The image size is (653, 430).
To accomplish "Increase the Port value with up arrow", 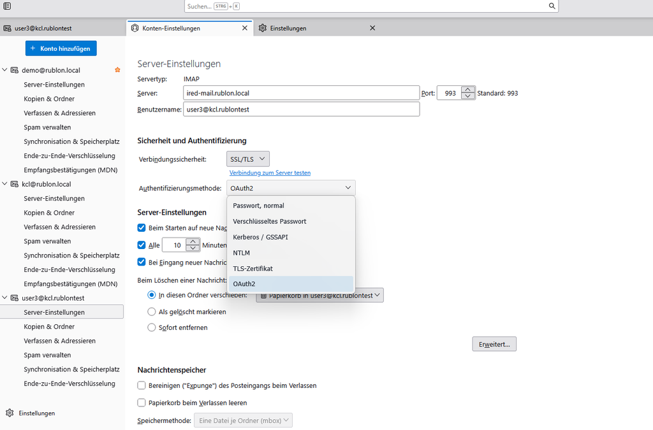I will (x=468, y=90).
